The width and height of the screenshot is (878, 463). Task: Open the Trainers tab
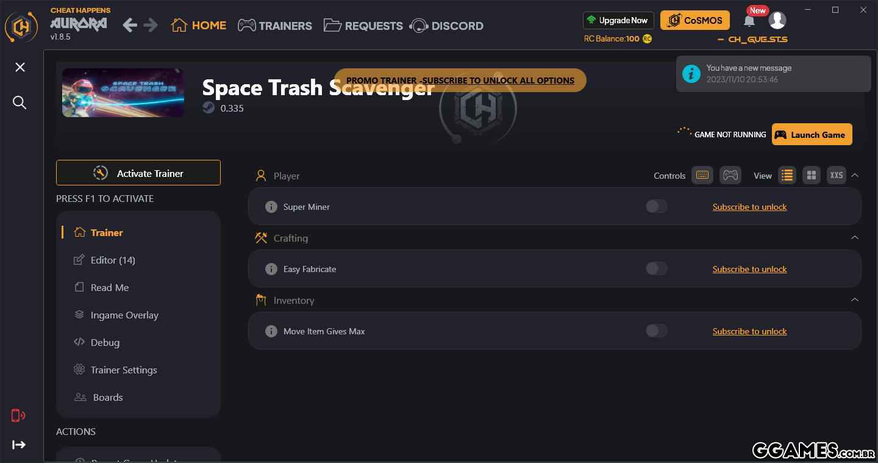[x=275, y=26]
